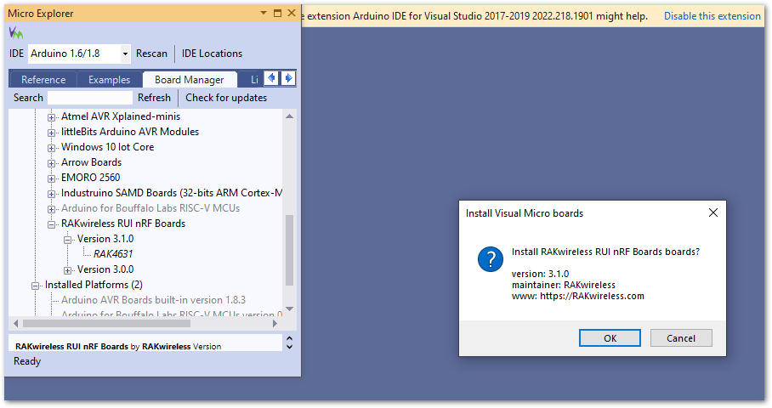Screen dimensions: 772x408
Task: Click the tree vertical scrollbar up arrow
Action: point(289,116)
